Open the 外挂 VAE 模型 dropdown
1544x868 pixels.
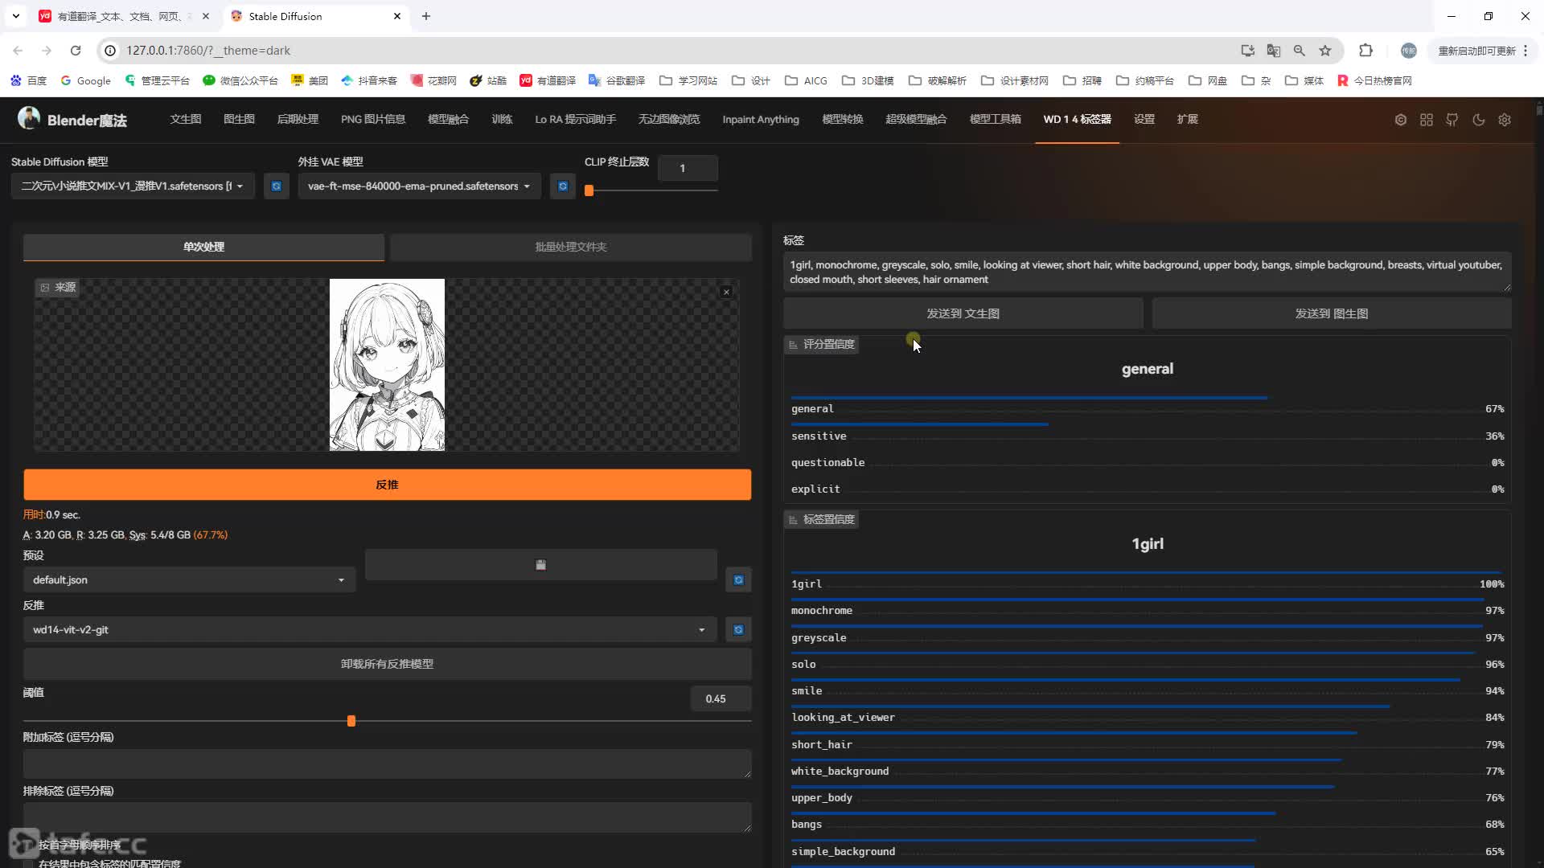coord(419,186)
